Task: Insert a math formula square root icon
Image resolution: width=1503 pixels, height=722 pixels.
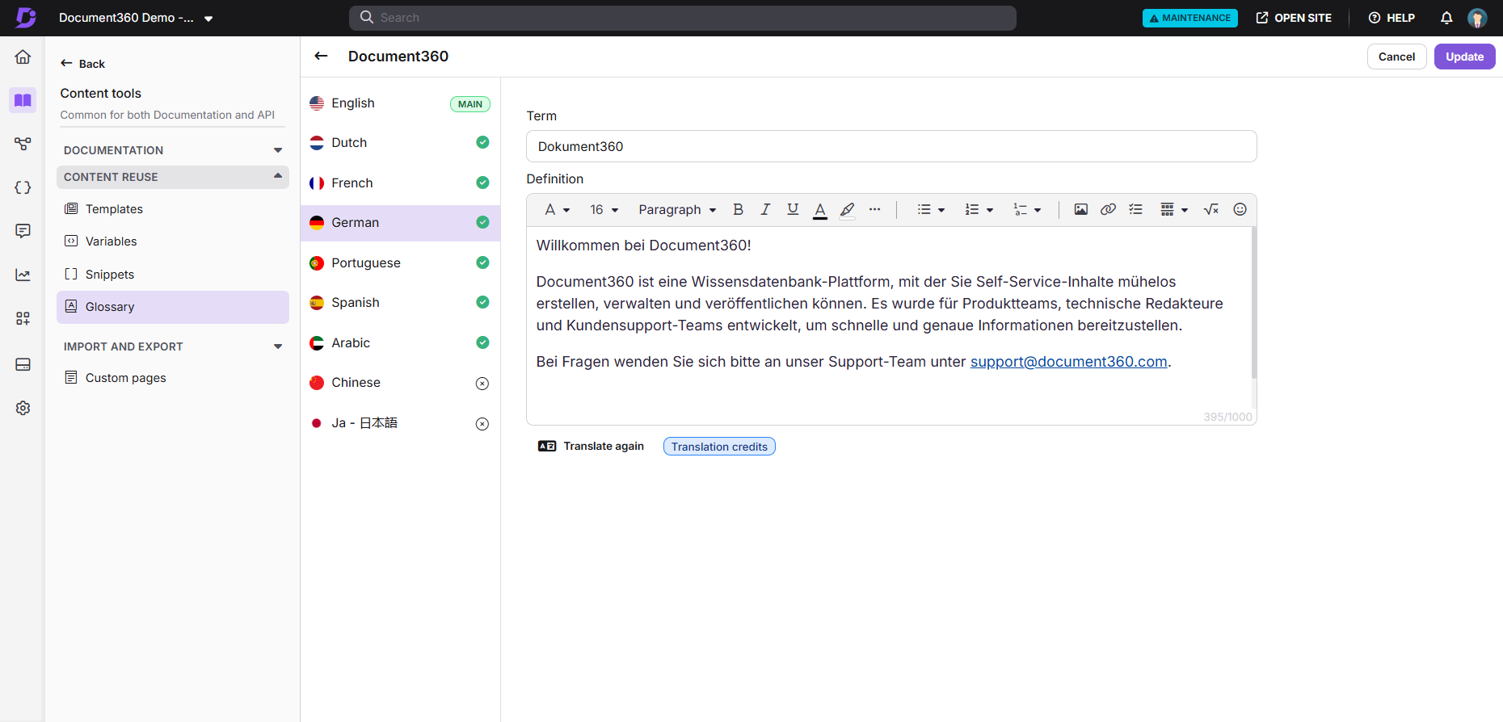Action: pyautogui.click(x=1210, y=209)
